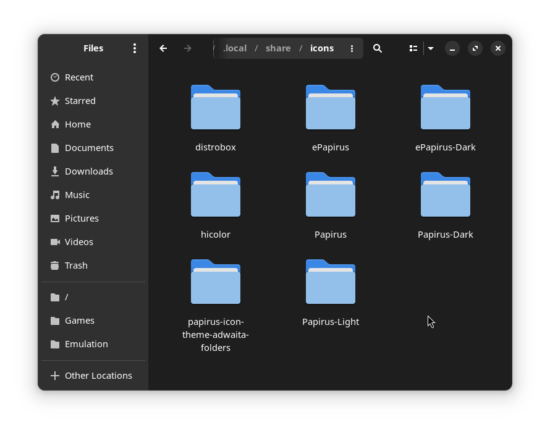This screenshot has width=550, height=432.
Task: Click the "Files" title text
Action: [93, 48]
